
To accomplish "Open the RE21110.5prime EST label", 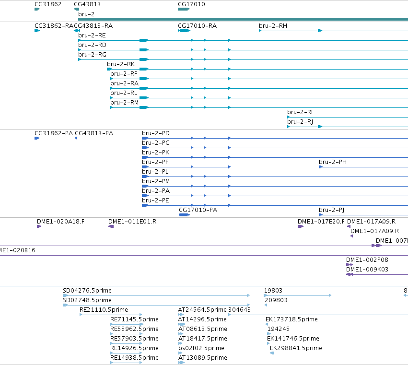I will coord(104,310).
